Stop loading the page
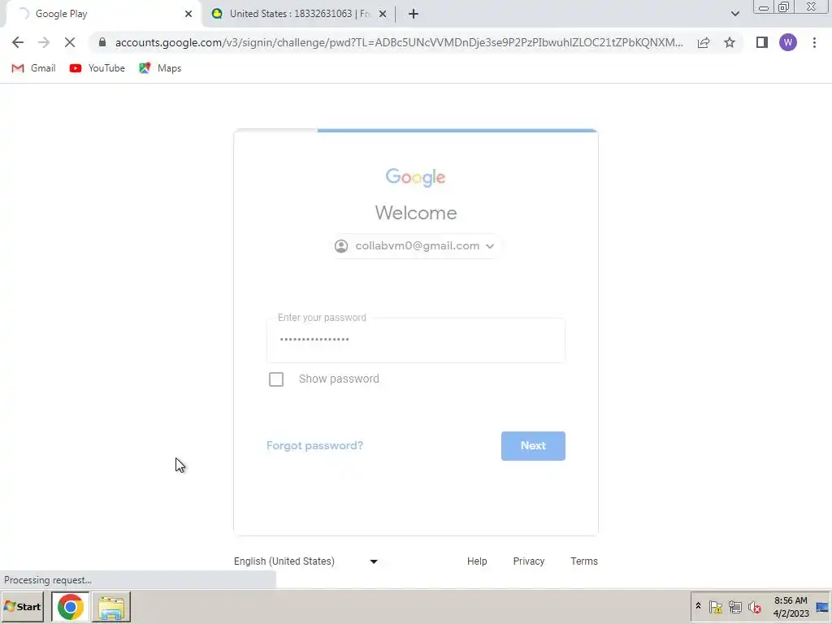The width and height of the screenshot is (832, 624). tap(70, 42)
